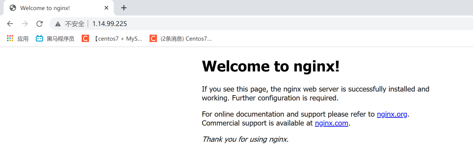The width and height of the screenshot is (473, 168).
Task: Follow the nginx.com link
Action: tap(331, 123)
